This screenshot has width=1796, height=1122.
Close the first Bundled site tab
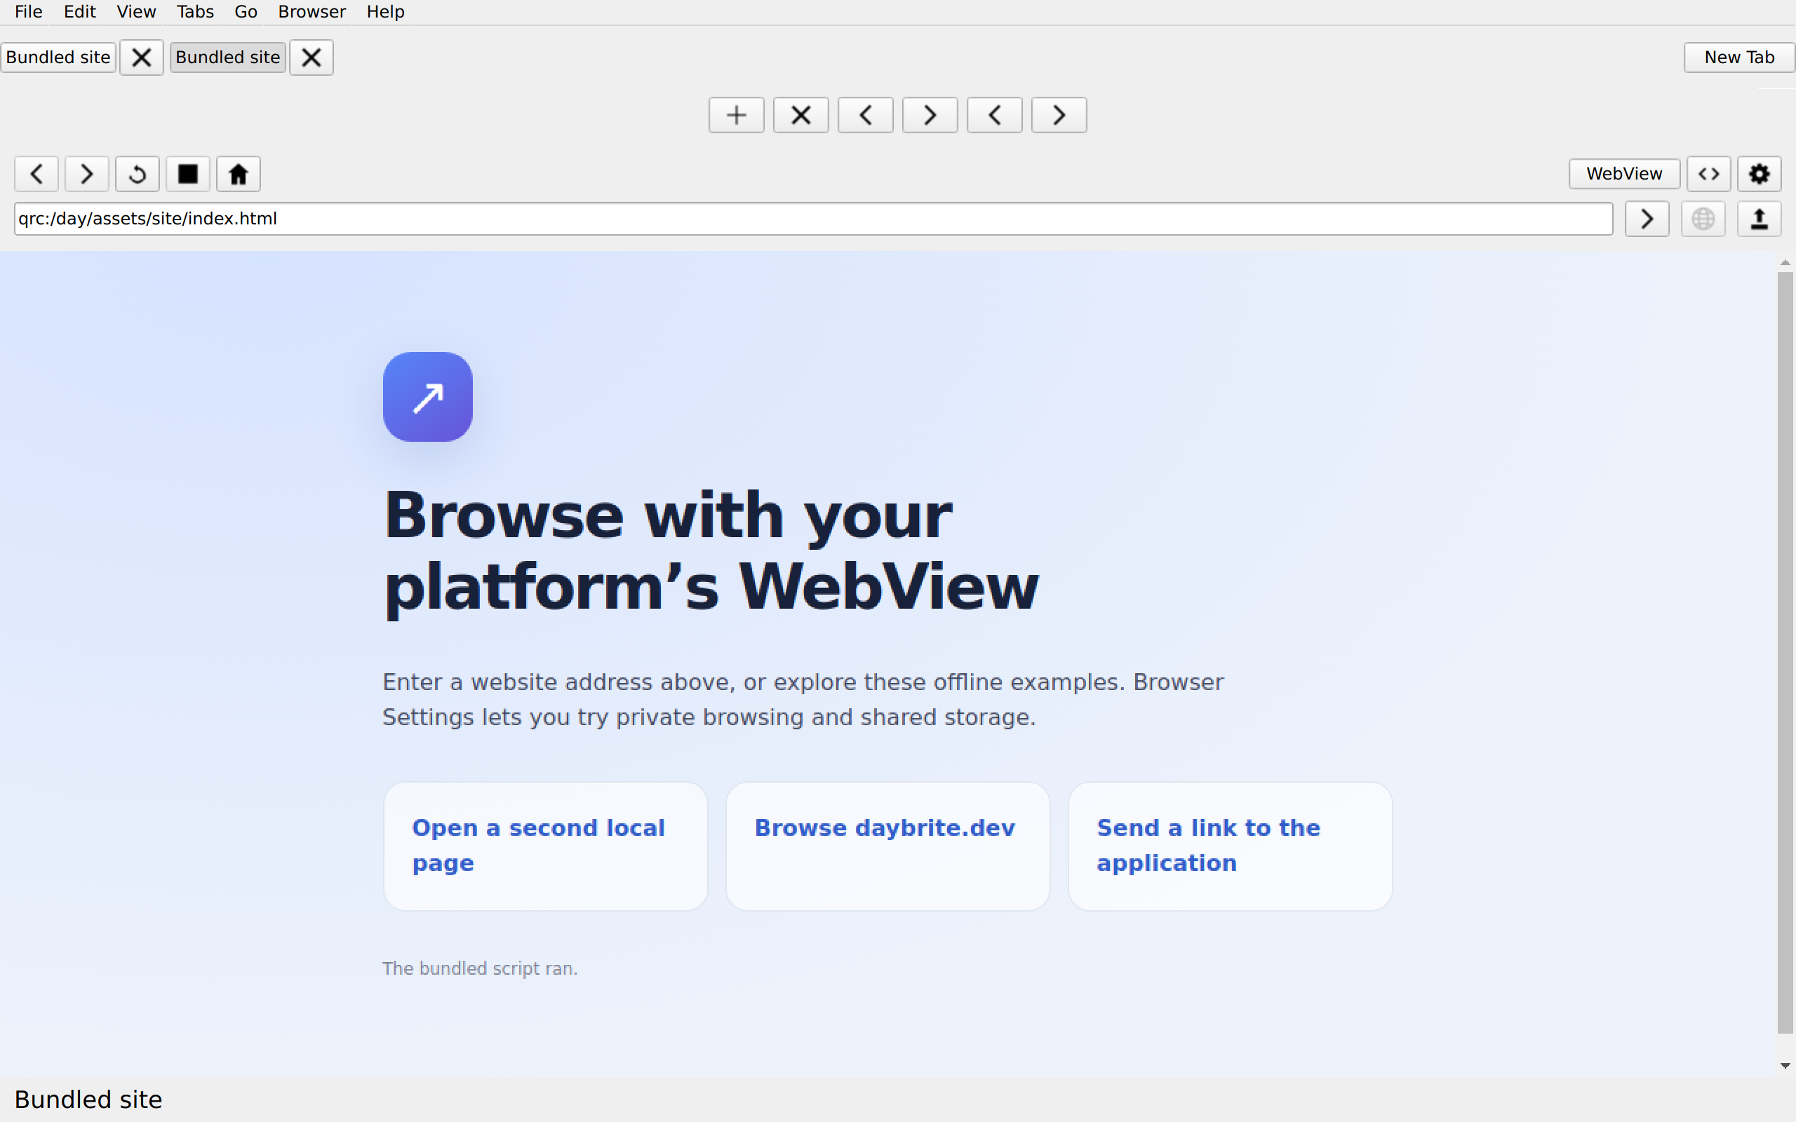pyautogui.click(x=141, y=57)
